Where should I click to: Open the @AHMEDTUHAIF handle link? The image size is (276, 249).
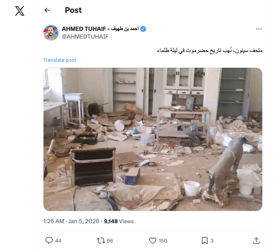[x=85, y=37]
